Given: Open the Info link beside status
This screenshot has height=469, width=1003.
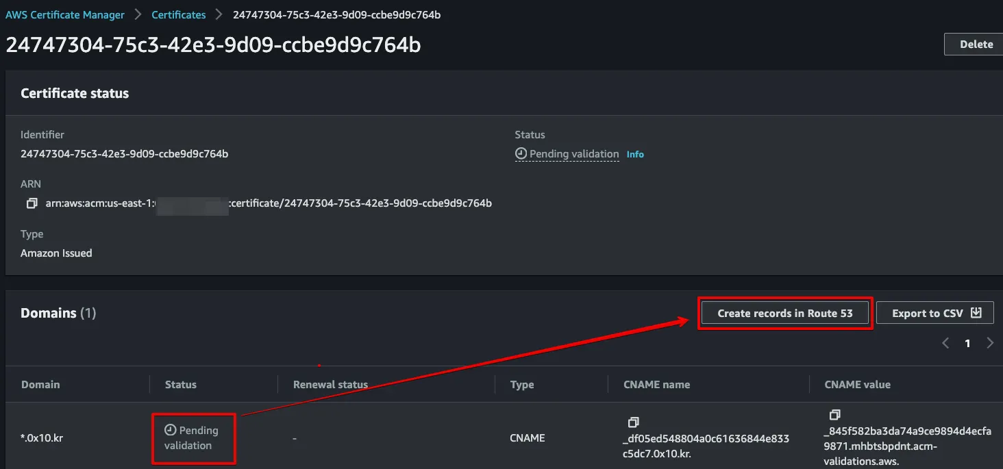Looking at the screenshot, I should (x=635, y=155).
